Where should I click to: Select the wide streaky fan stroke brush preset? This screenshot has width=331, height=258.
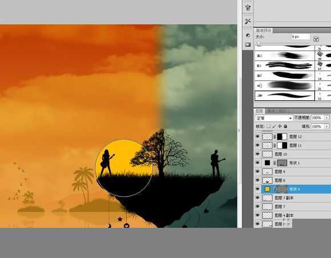pyautogui.click(x=285, y=85)
